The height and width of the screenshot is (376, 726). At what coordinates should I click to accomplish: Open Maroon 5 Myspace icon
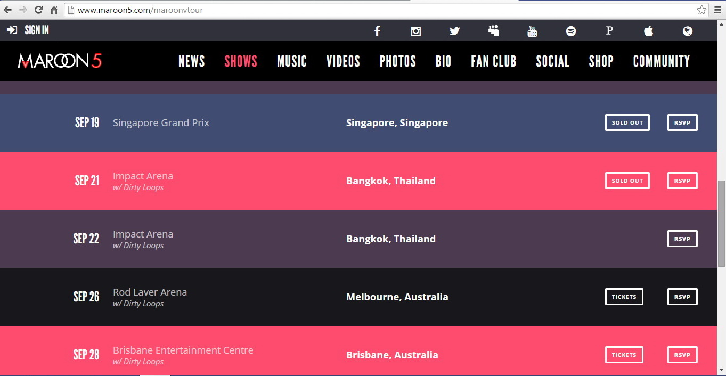click(494, 31)
